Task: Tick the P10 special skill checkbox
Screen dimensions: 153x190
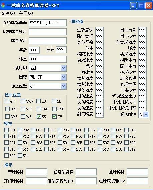Action: (126, 130)
